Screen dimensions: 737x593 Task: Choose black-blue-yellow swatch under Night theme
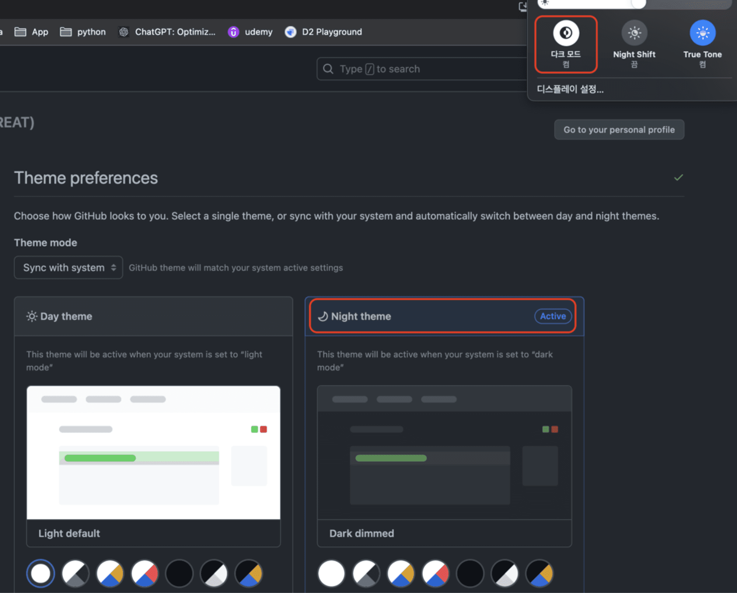point(539,573)
